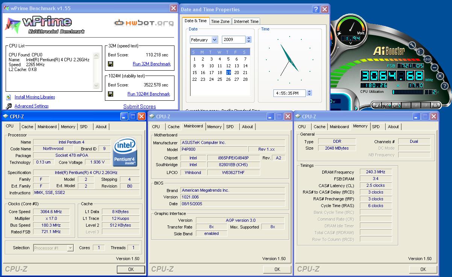This screenshot has height=277, width=452.
Task: Click AI Booster round X icon
Action: pos(440,76)
